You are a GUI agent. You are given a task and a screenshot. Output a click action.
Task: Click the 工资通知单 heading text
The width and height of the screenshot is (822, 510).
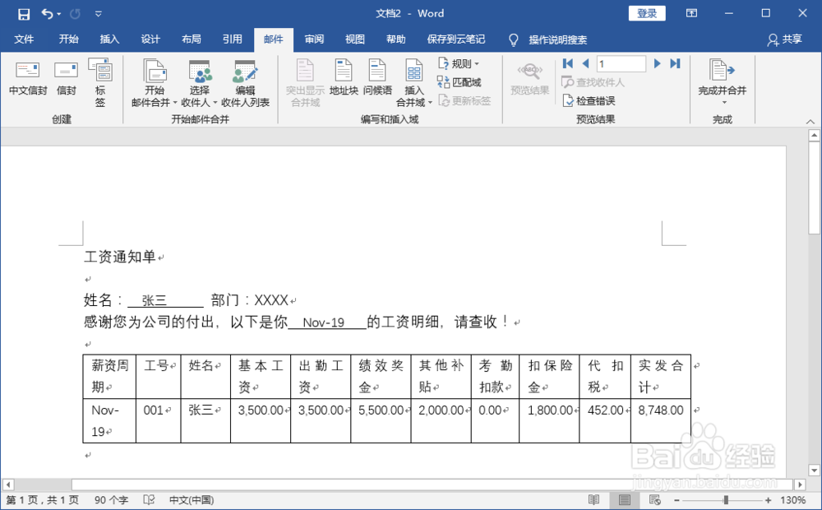[120, 257]
